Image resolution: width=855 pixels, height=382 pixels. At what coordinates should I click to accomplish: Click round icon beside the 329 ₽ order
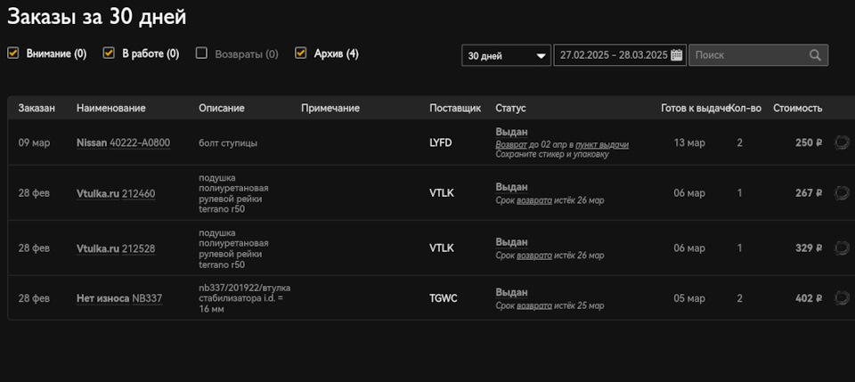(842, 248)
